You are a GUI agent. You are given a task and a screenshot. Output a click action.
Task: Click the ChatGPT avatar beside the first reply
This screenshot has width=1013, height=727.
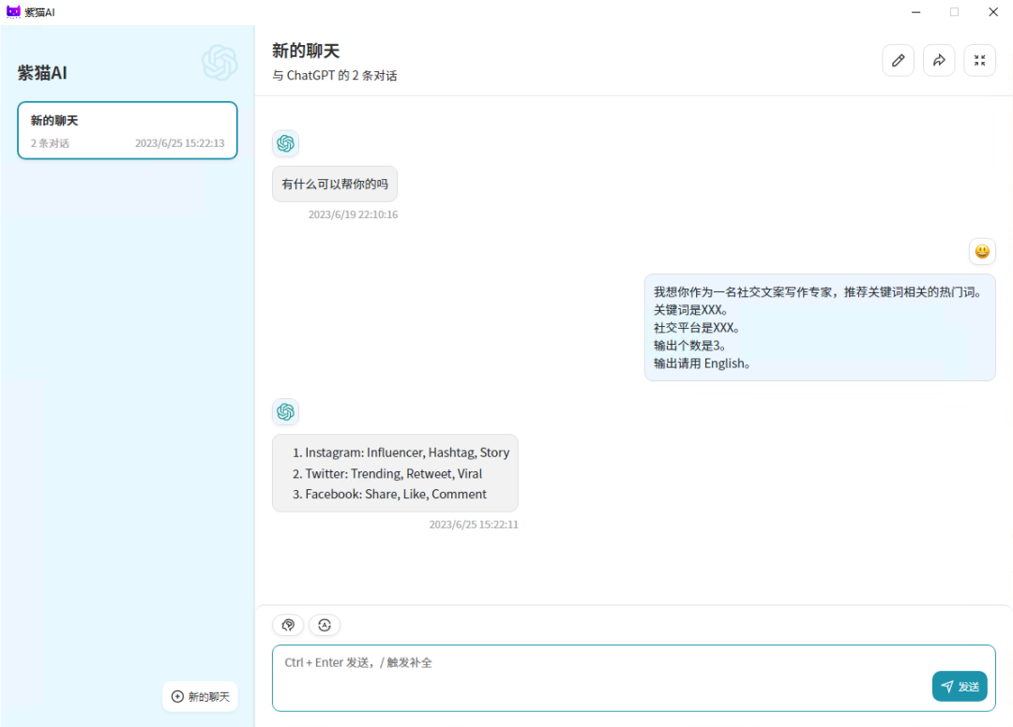(x=285, y=143)
